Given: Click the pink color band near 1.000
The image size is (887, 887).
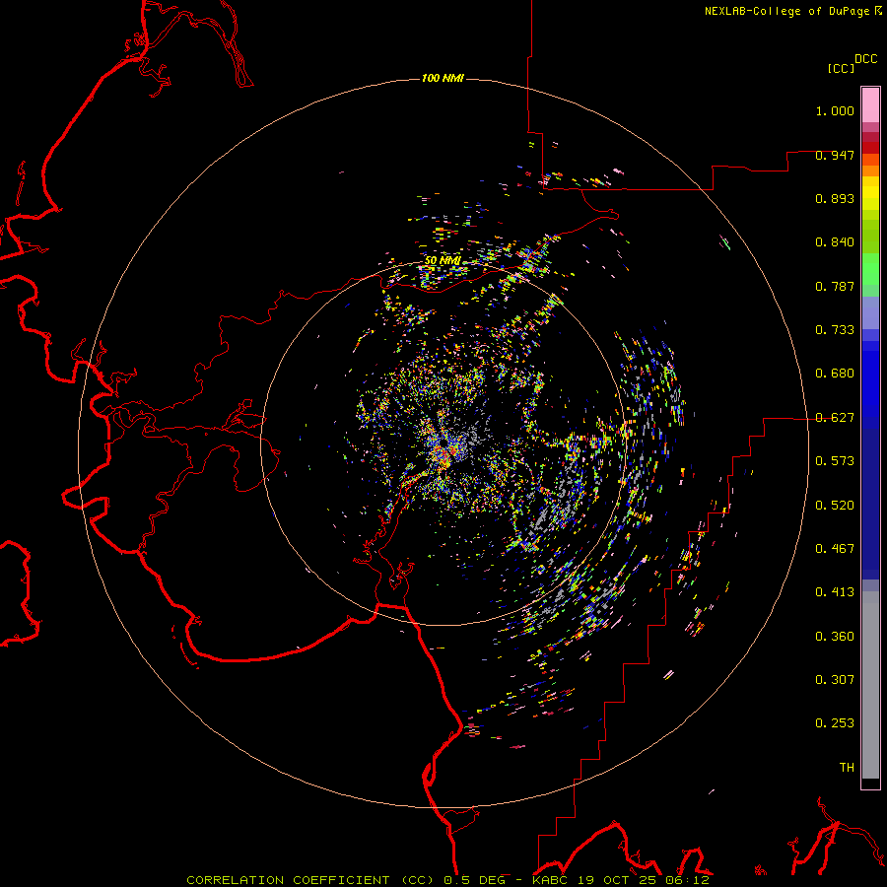Looking at the screenshot, I should [870, 104].
